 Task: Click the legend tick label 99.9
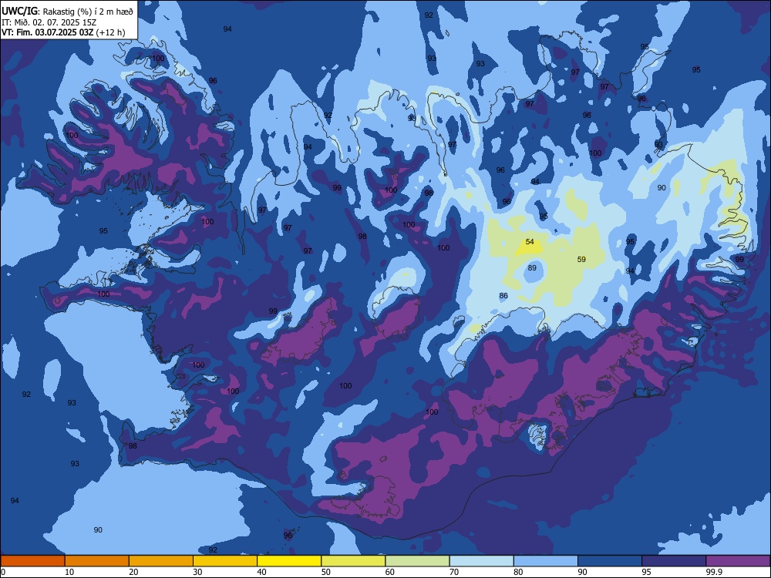pos(713,572)
